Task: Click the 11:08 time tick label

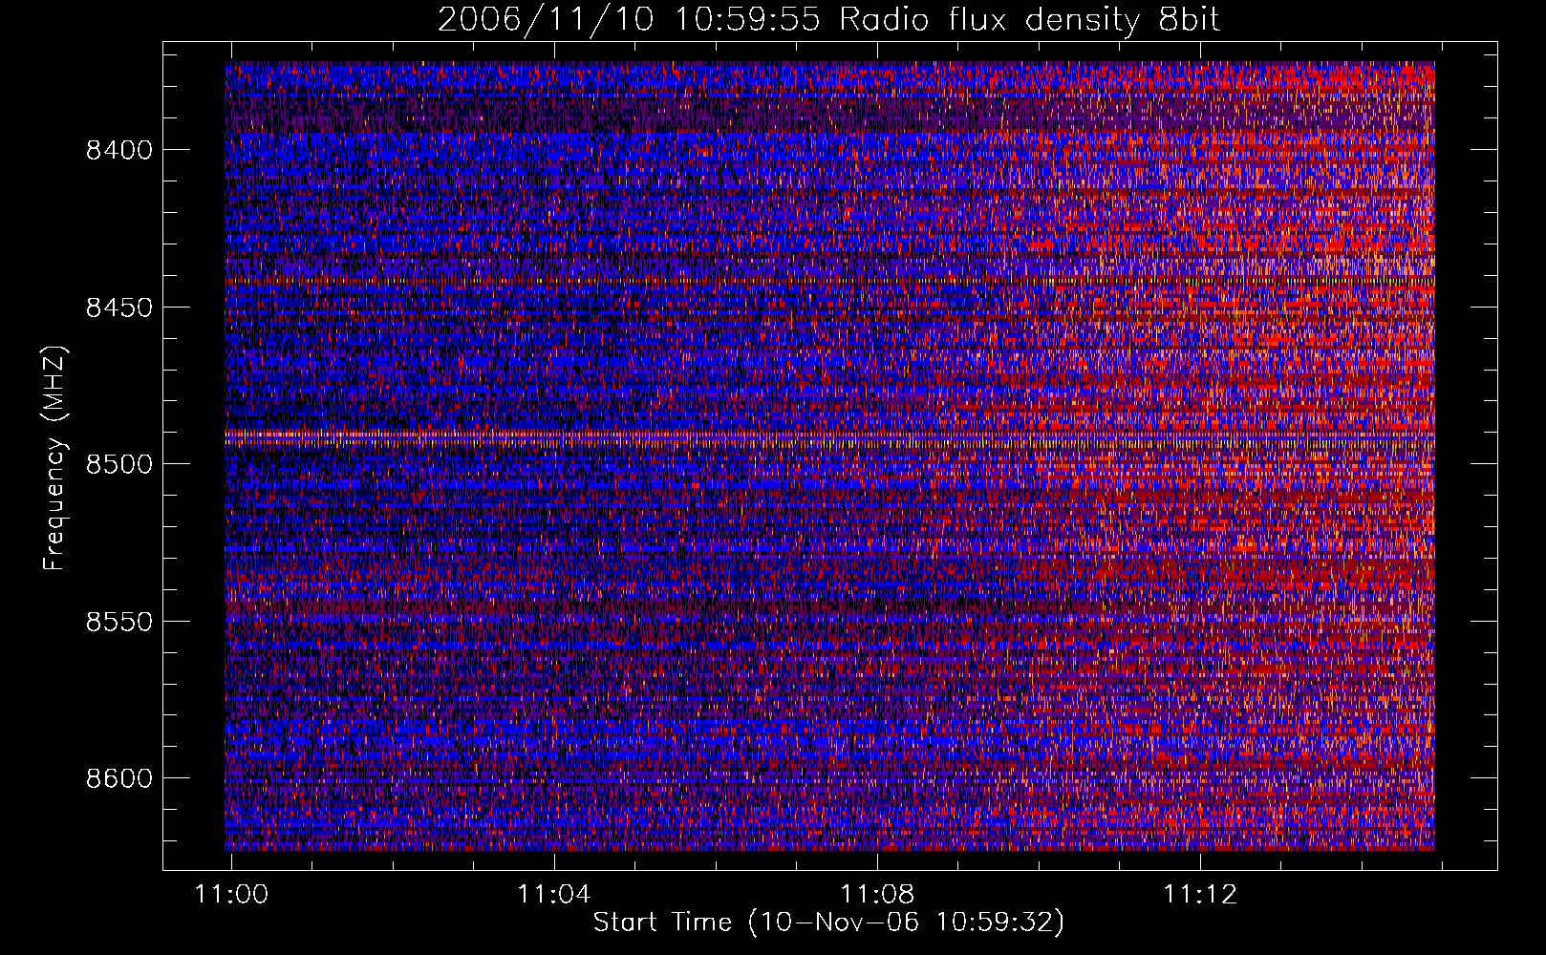Action: (877, 894)
